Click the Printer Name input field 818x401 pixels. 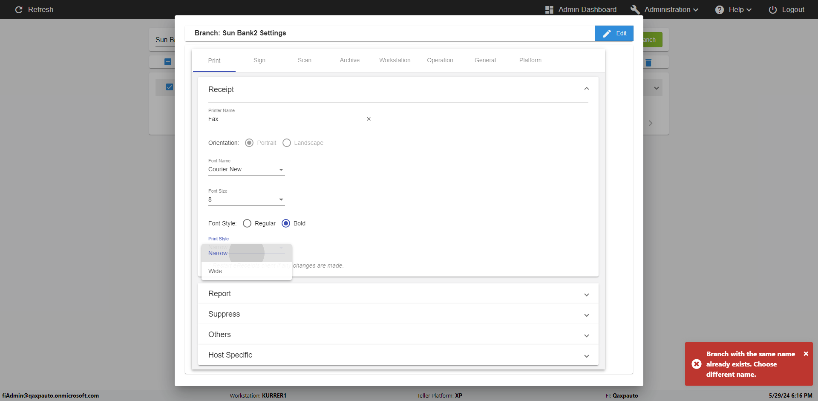(x=285, y=119)
